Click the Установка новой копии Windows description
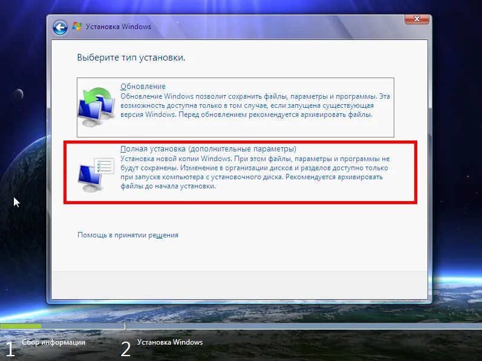Image resolution: width=482 pixels, height=361 pixels. pos(255,173)
